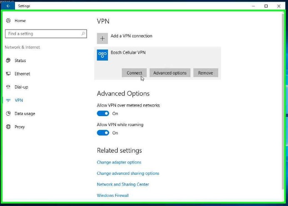Click the Dial-up phone icon
Screen dimensions: 288x206
coord(8,87)
